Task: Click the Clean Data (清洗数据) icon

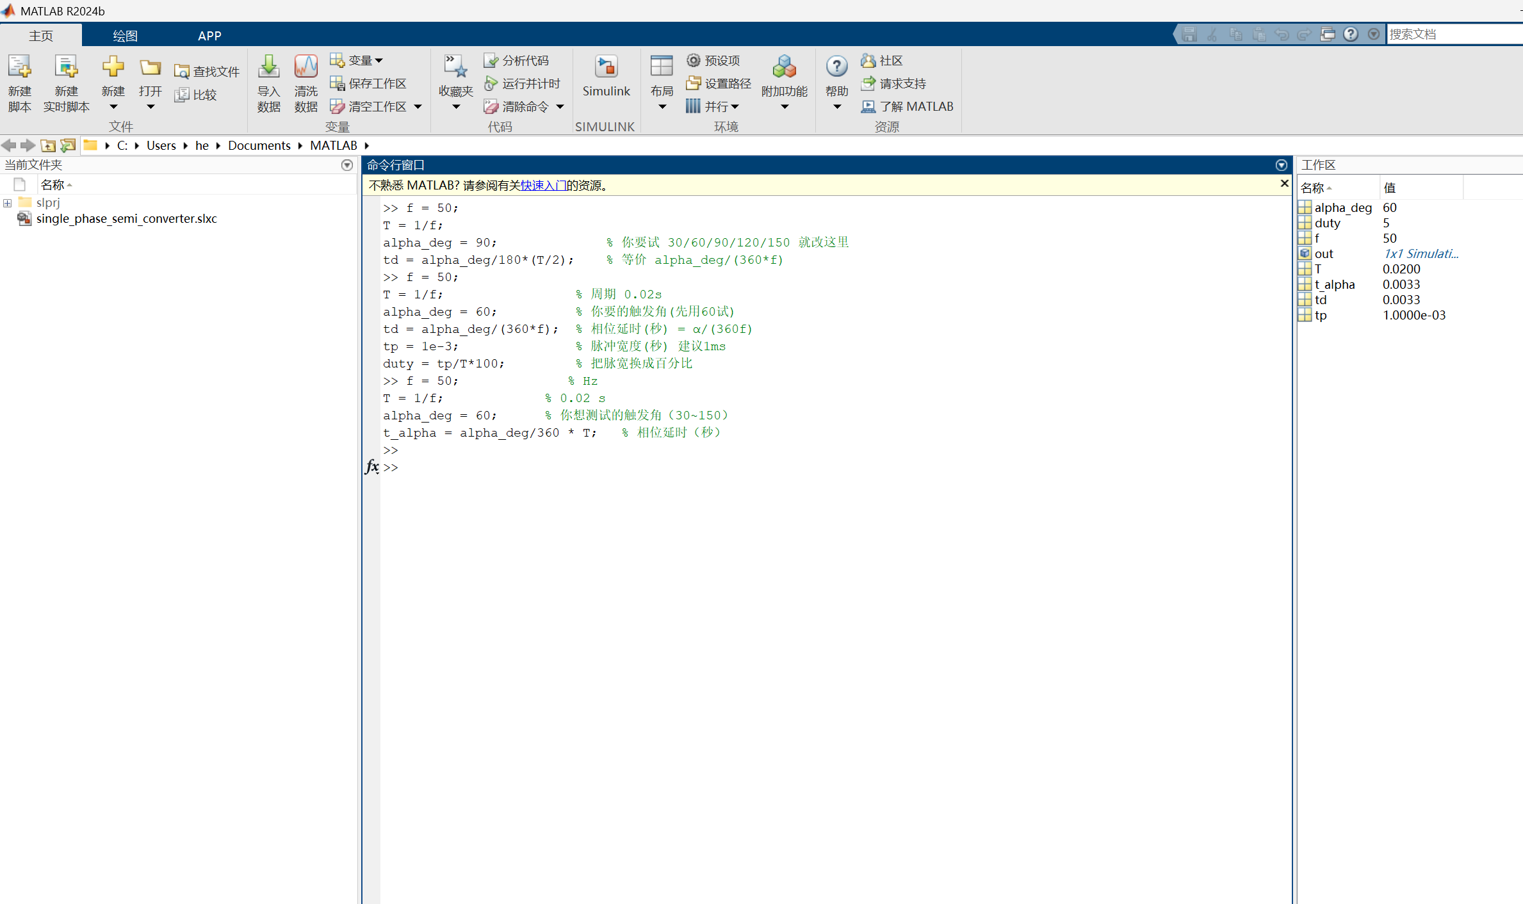Action: point(305,67)
